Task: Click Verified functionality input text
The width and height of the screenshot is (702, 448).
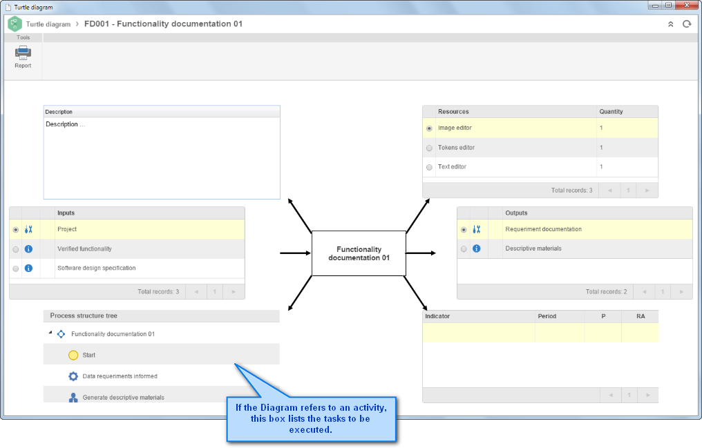Action: (84, 249)
